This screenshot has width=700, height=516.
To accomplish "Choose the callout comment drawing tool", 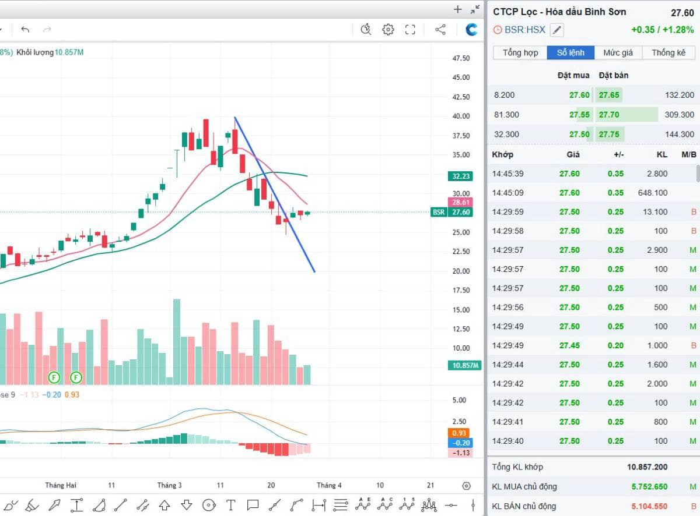I will pos(253,504).
